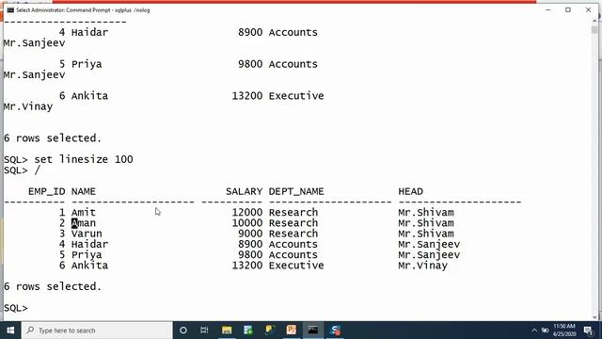Screen dimensions: 602x339
Task: Open Task View on the taskbar
Action: [x=204, y=331]
